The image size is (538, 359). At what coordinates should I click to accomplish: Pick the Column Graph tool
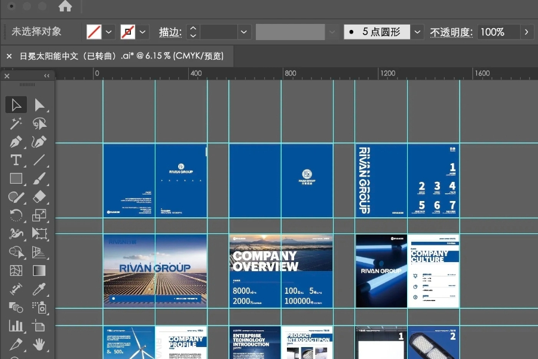tap(16, 325)
